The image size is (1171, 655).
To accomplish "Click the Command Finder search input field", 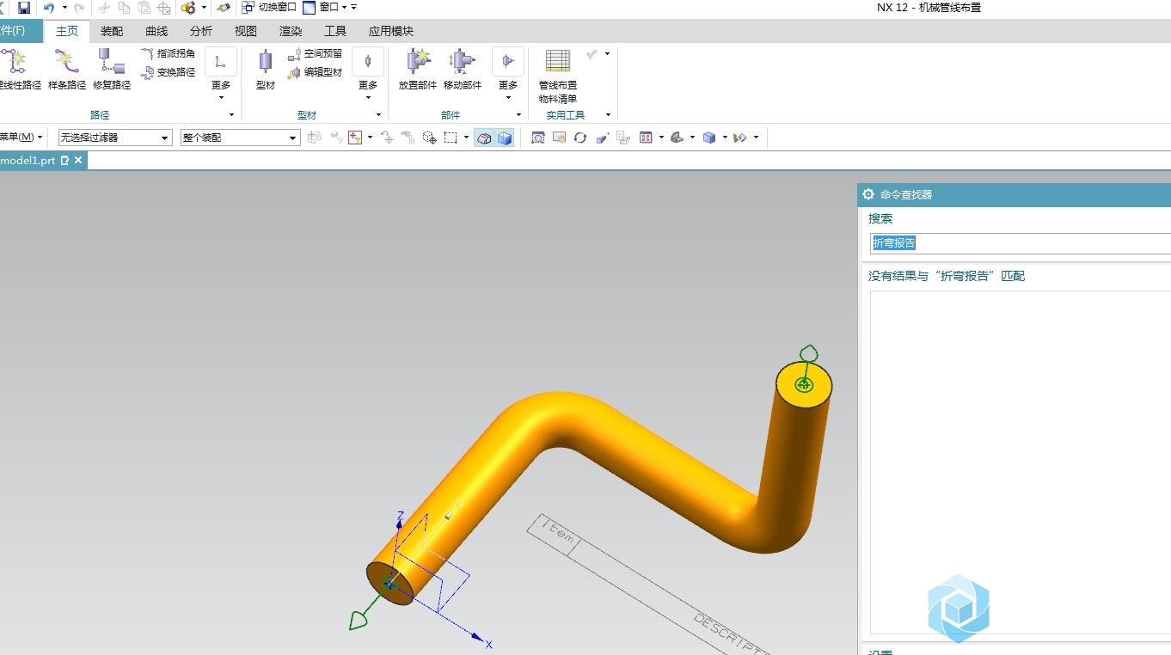I will (1021, 243).
